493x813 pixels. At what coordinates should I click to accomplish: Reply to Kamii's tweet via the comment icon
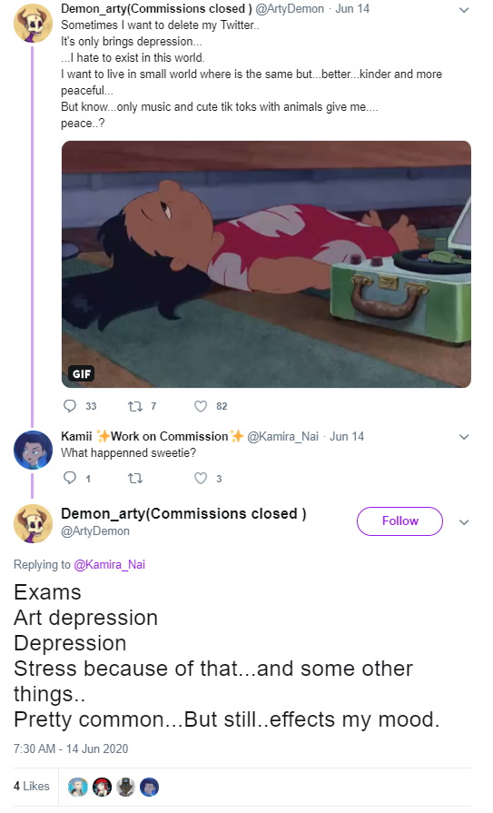tap(70, 478)
